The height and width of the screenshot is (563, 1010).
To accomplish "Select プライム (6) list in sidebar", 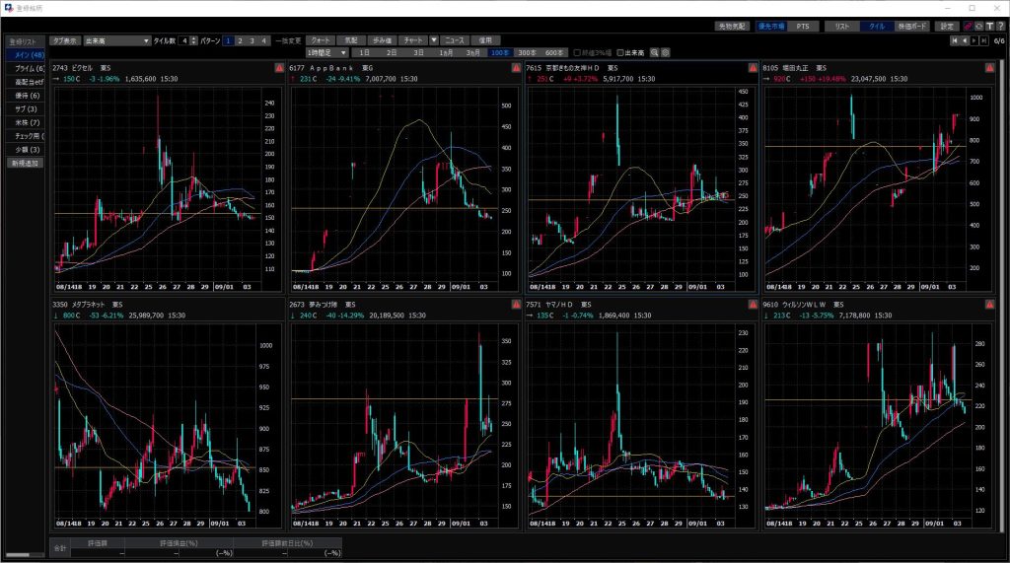I will coord(25,68).
